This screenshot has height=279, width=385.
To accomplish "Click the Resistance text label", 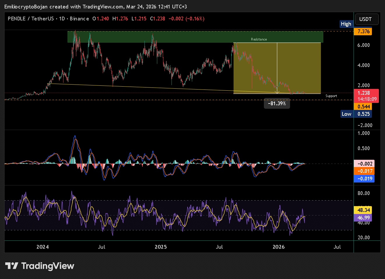I will click(259, 39).
